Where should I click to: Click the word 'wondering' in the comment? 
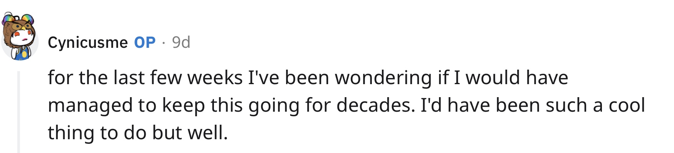(383, 78)
